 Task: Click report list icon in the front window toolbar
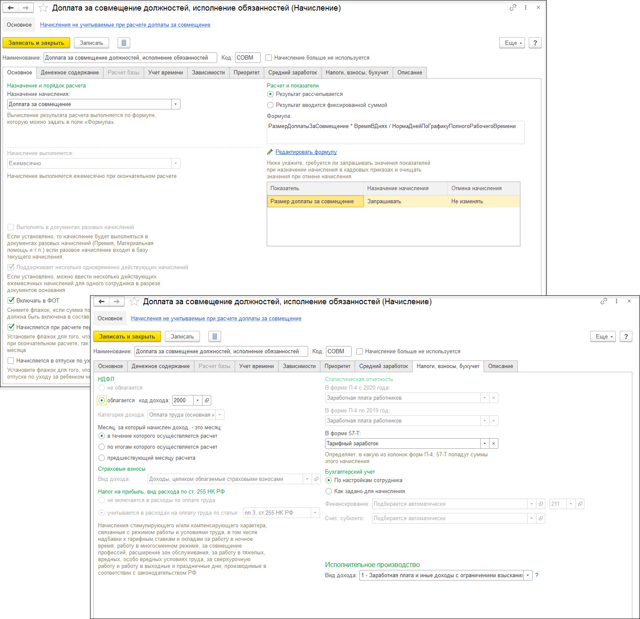pos(214,336)
